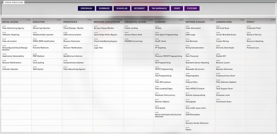Select Passive TCP/IP Fingerprinting technique
277x134 pixels.
coord(169,55)
